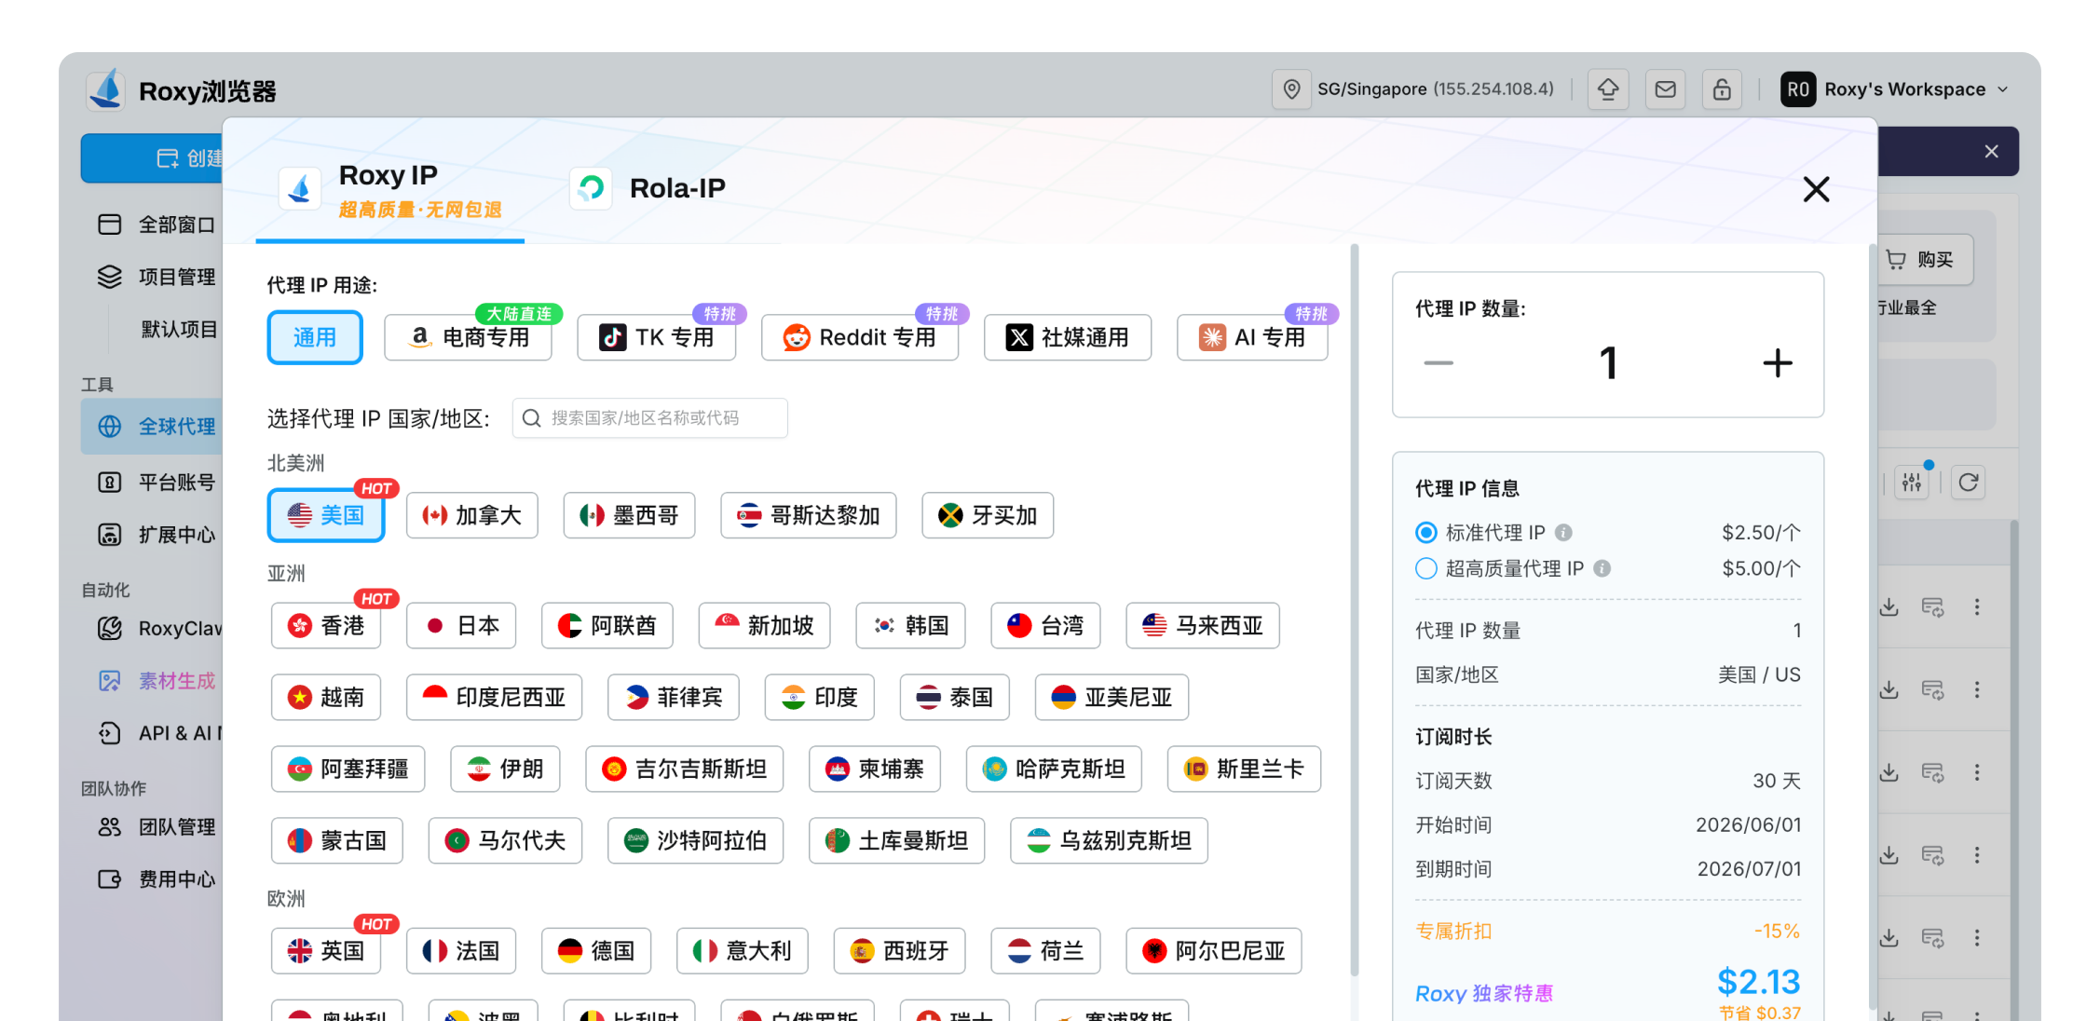The width and height of the screenshot is (2100, 1021).
Task: Select the 标准代理 IP radio option
Action: click(1426, 533)
